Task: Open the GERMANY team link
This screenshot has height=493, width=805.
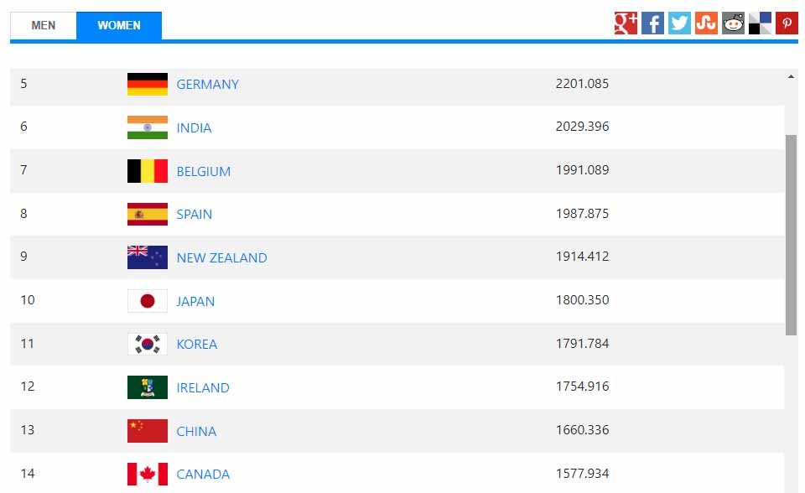Action: coord(207,84)
